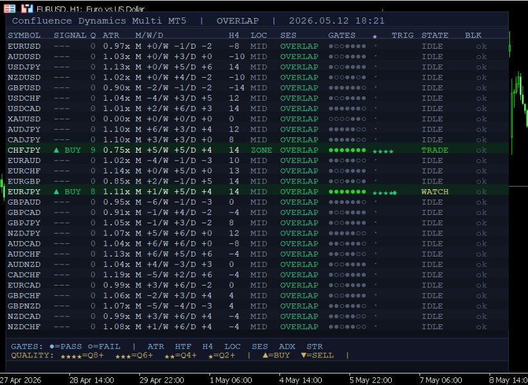Click the TRADE state in CHFJPY row
The image size is (528, 385).
click(x=435, y=150)
